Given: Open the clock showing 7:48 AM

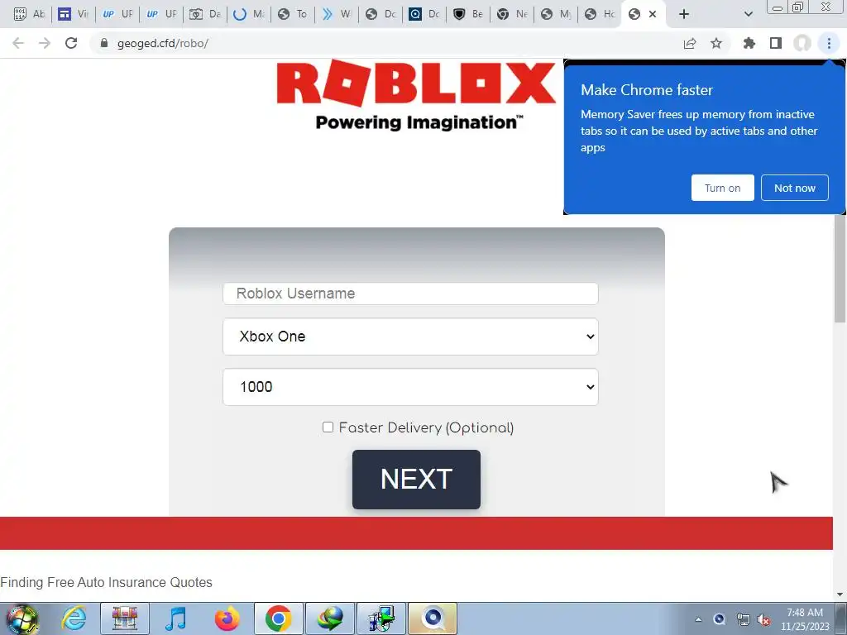Looking at the screenshot, I should [805, 619].
